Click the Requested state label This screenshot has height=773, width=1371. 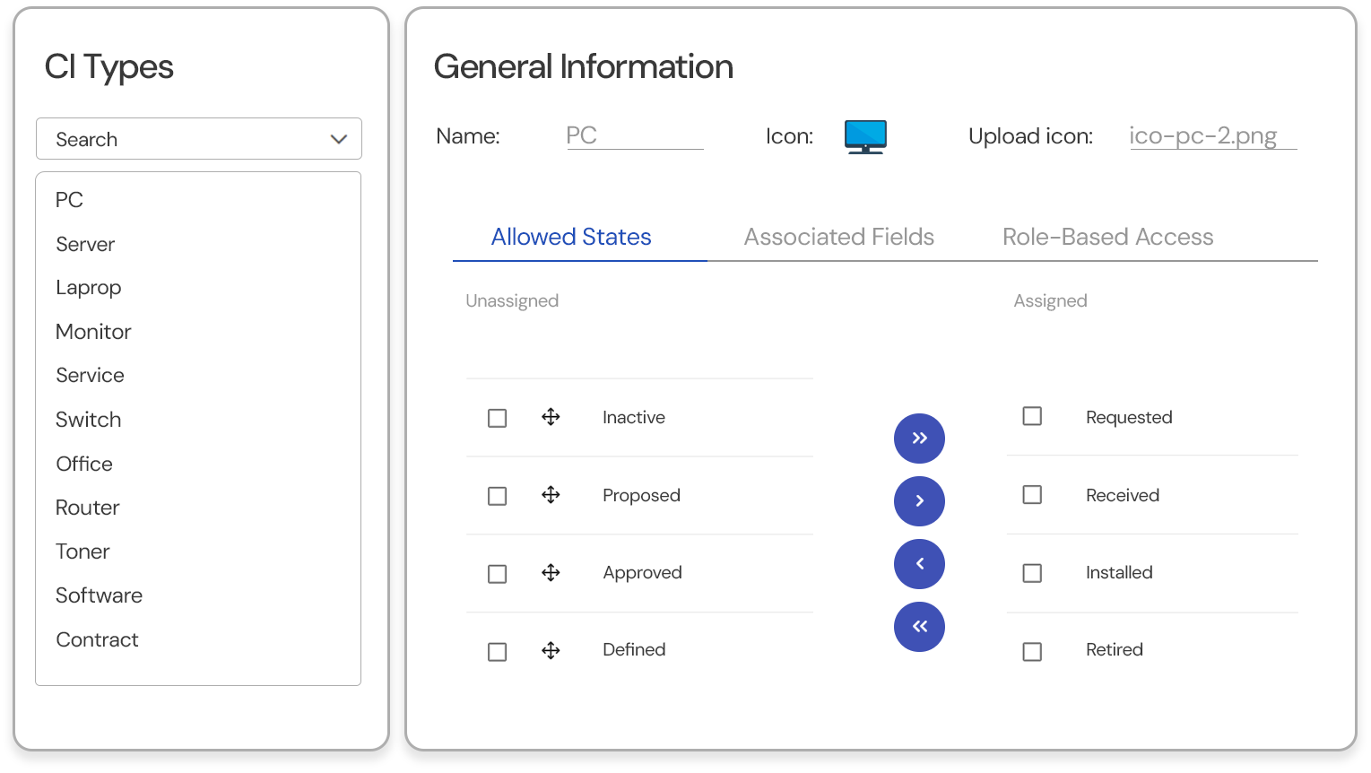pos(1129,417)
